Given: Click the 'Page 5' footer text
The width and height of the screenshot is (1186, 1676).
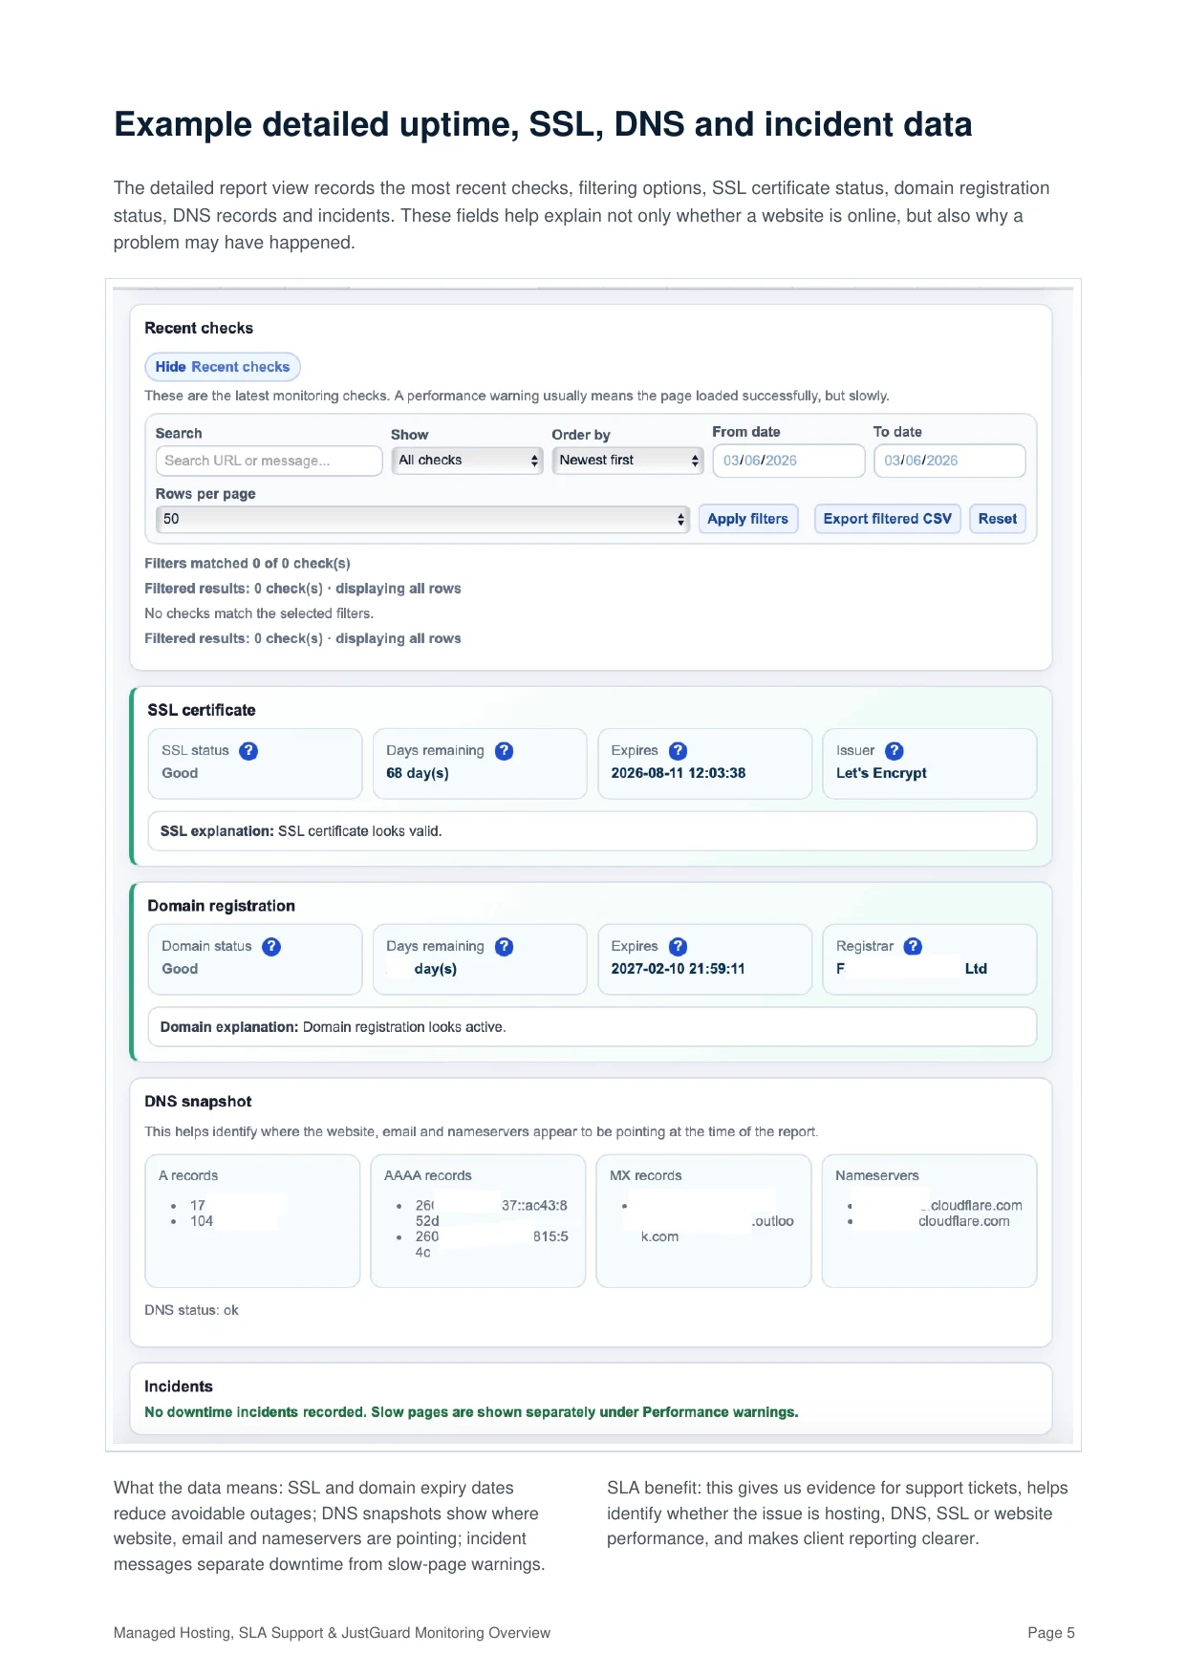Looking at the screenshot, I should [x=1051, y=1633].
